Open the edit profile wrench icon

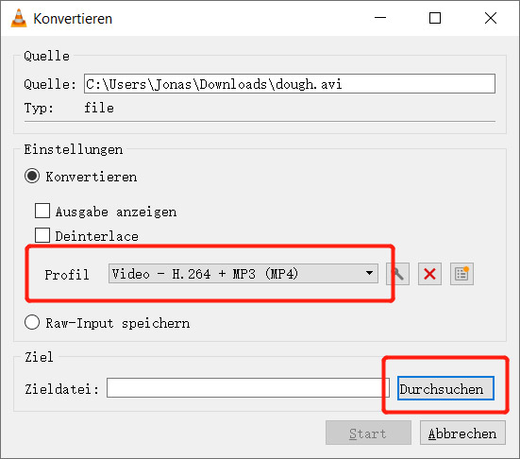pyautogui.click(x=397, y=274)
